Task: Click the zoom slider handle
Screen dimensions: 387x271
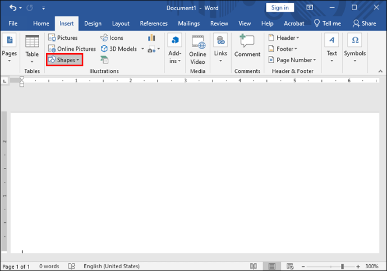Action: 342,267
